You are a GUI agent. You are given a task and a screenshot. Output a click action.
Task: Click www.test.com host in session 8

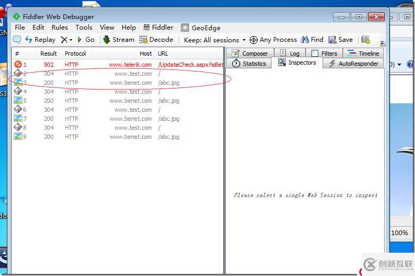click(133, 128)
